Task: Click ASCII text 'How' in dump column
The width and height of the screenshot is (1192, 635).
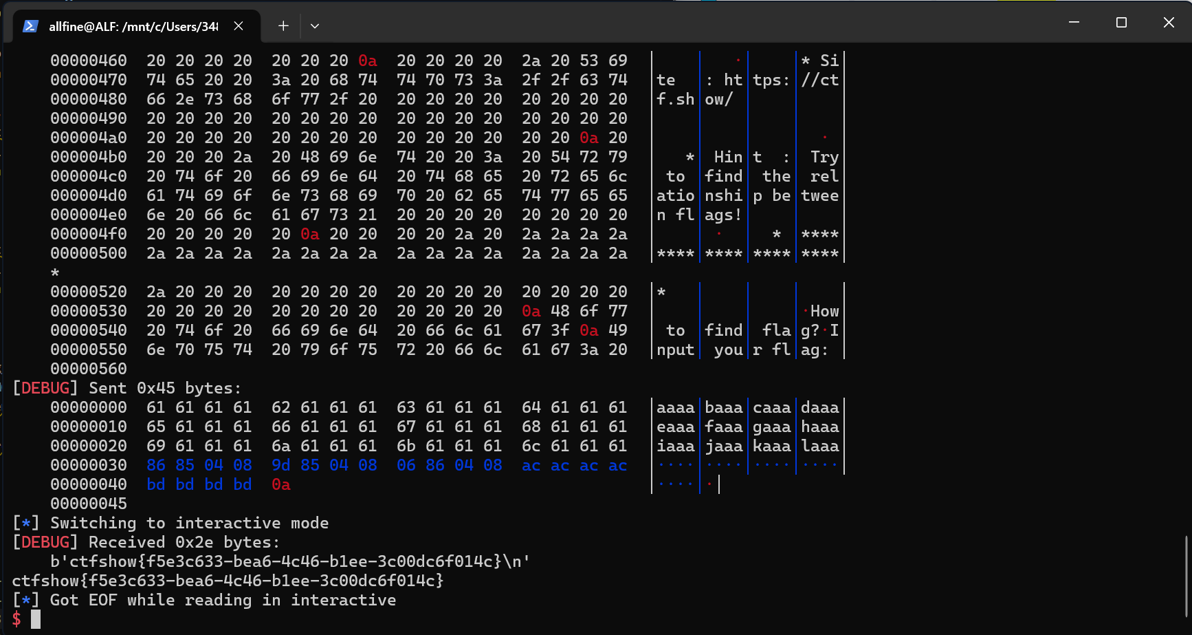Action: coord(825,311)
